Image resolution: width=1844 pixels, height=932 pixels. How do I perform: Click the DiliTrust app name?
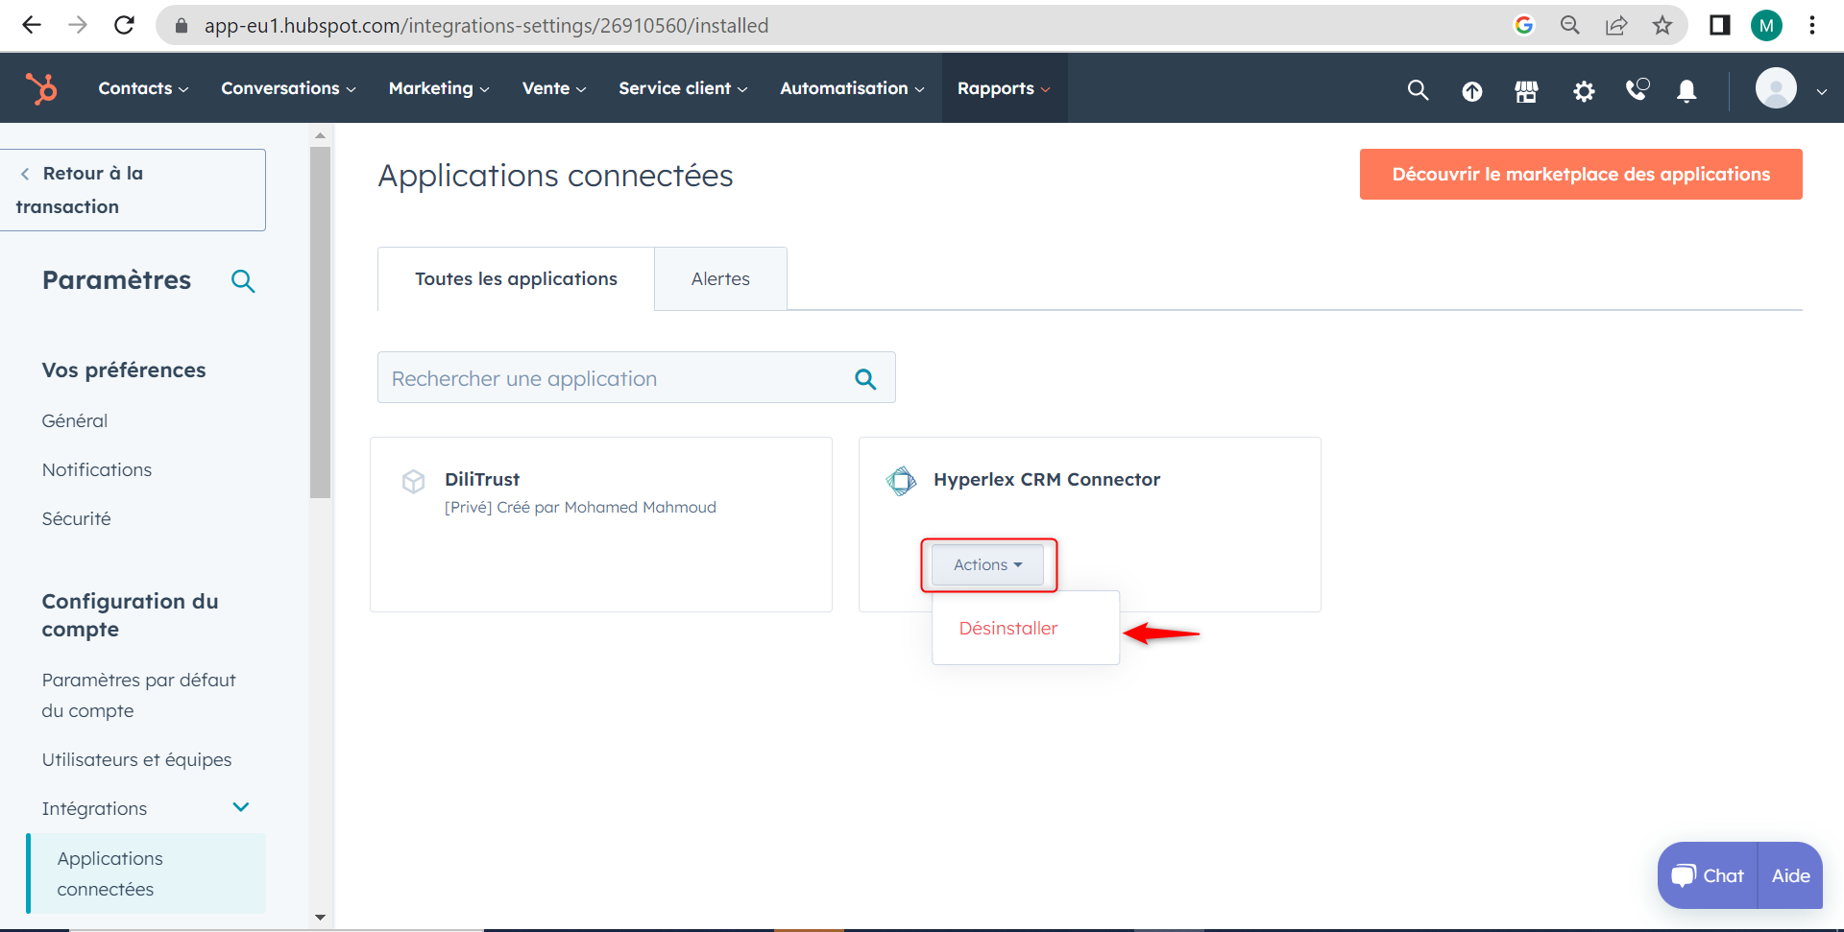(x=482, y=480)
